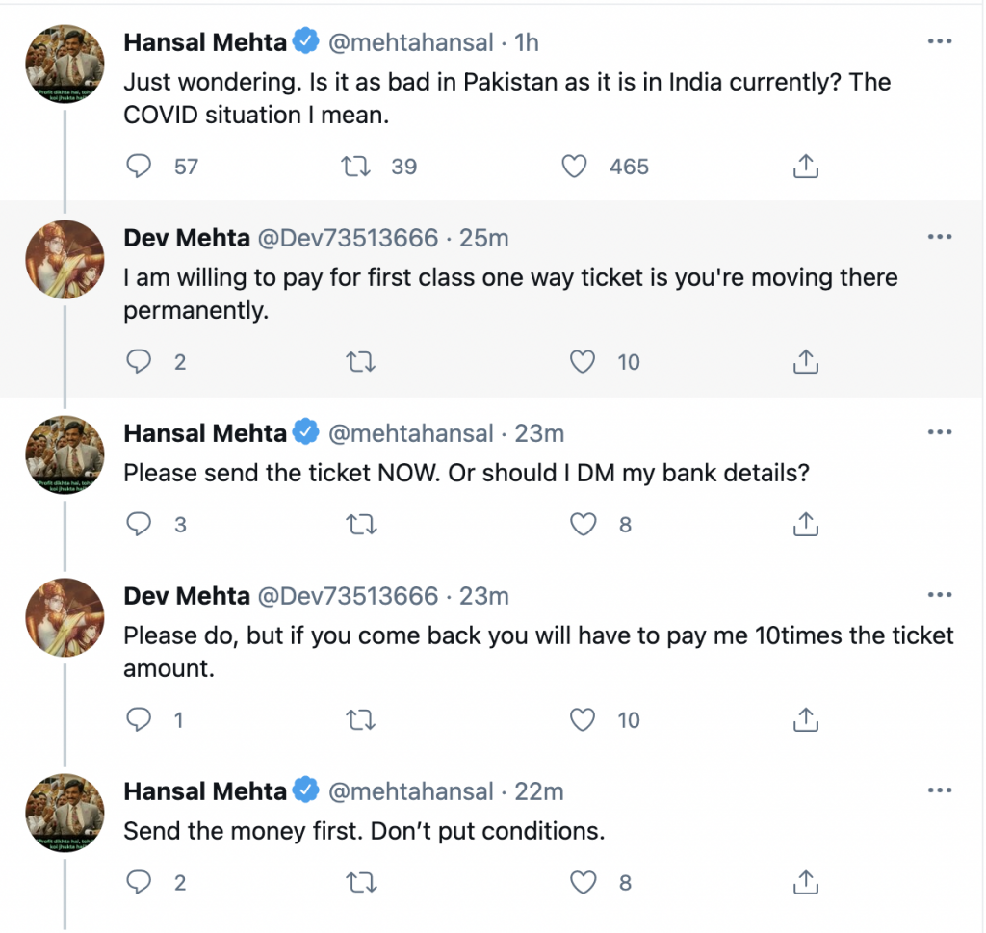Like the 'send the ticket NOW' tweet
This screenshot has height=933, width=986.
(x=583, y=525)
